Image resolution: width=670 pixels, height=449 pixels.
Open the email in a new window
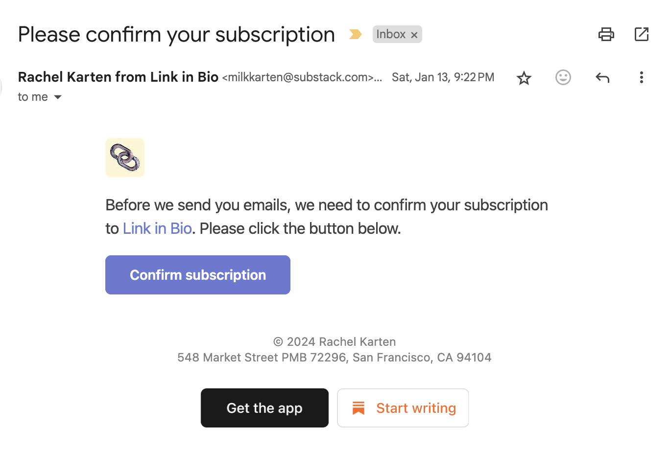click(x=641, y=34)
